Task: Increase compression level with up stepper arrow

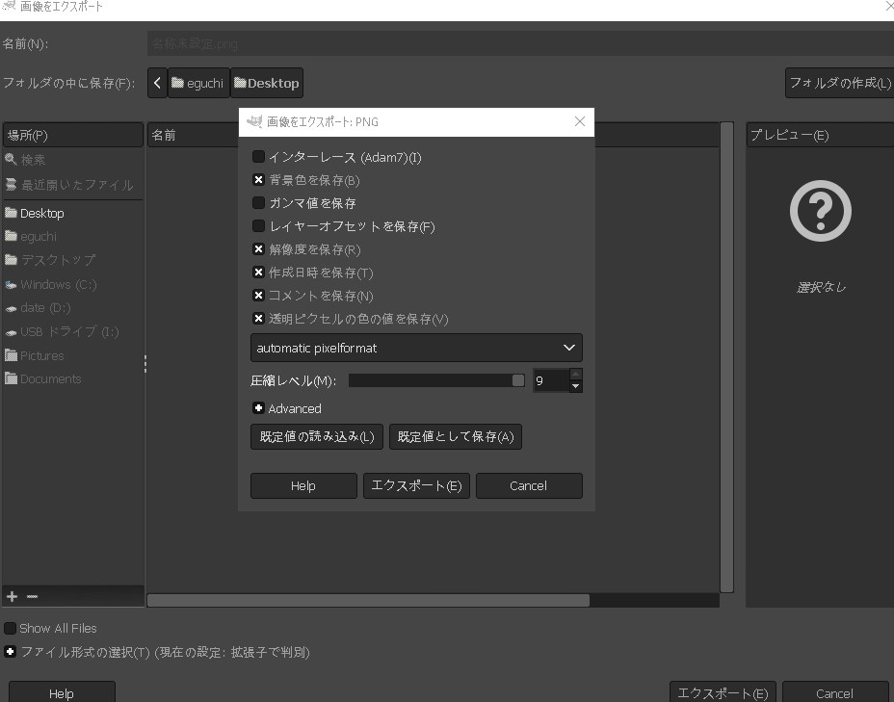Action: pyautogui.click(x=575, y=375)
